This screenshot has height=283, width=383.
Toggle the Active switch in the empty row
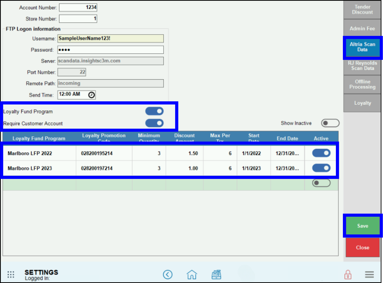[x=321, y=183]
